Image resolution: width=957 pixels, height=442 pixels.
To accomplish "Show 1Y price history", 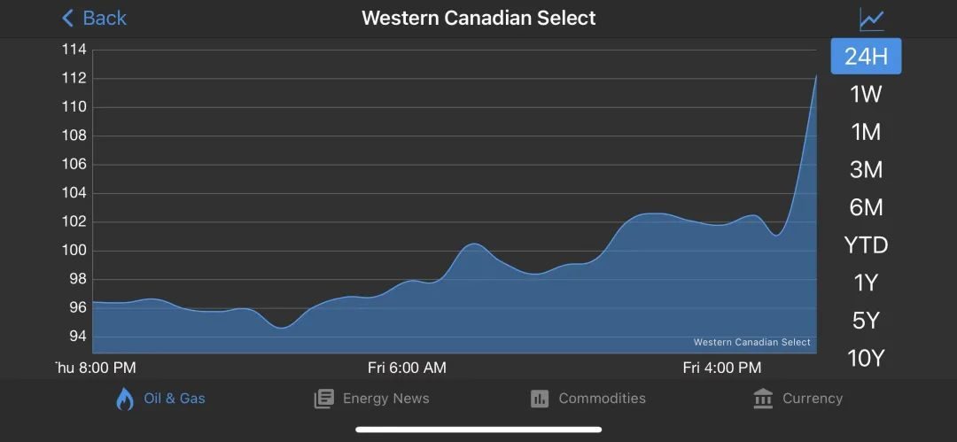I will coord(866,283).
